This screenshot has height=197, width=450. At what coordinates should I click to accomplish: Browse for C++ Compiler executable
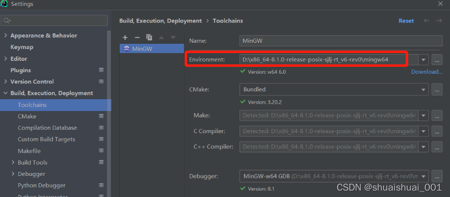(x=437, y=147)
